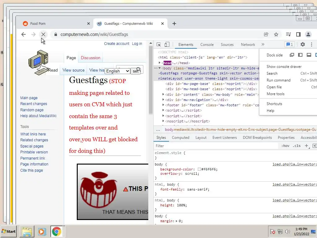Choose Run command in menu
The height and width of the screenshot is (238, 317).
click(278, 80)
